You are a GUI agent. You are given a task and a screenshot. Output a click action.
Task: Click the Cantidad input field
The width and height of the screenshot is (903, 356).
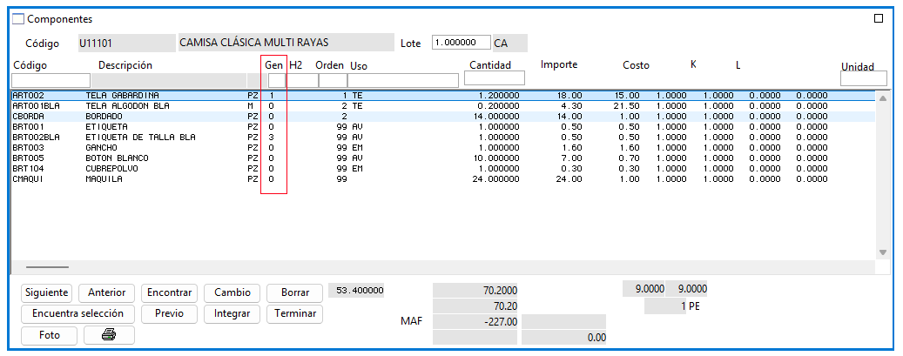[x=495, y=77]
